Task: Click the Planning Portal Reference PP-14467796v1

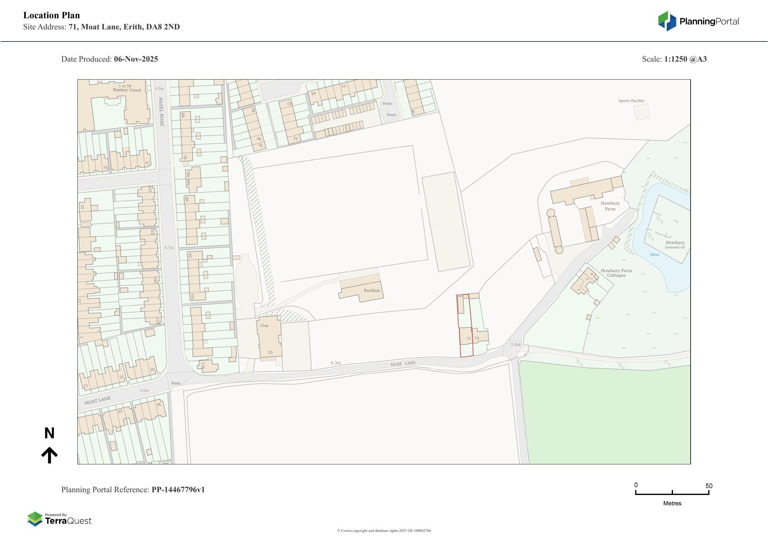Action: click(x=133, y=489)
